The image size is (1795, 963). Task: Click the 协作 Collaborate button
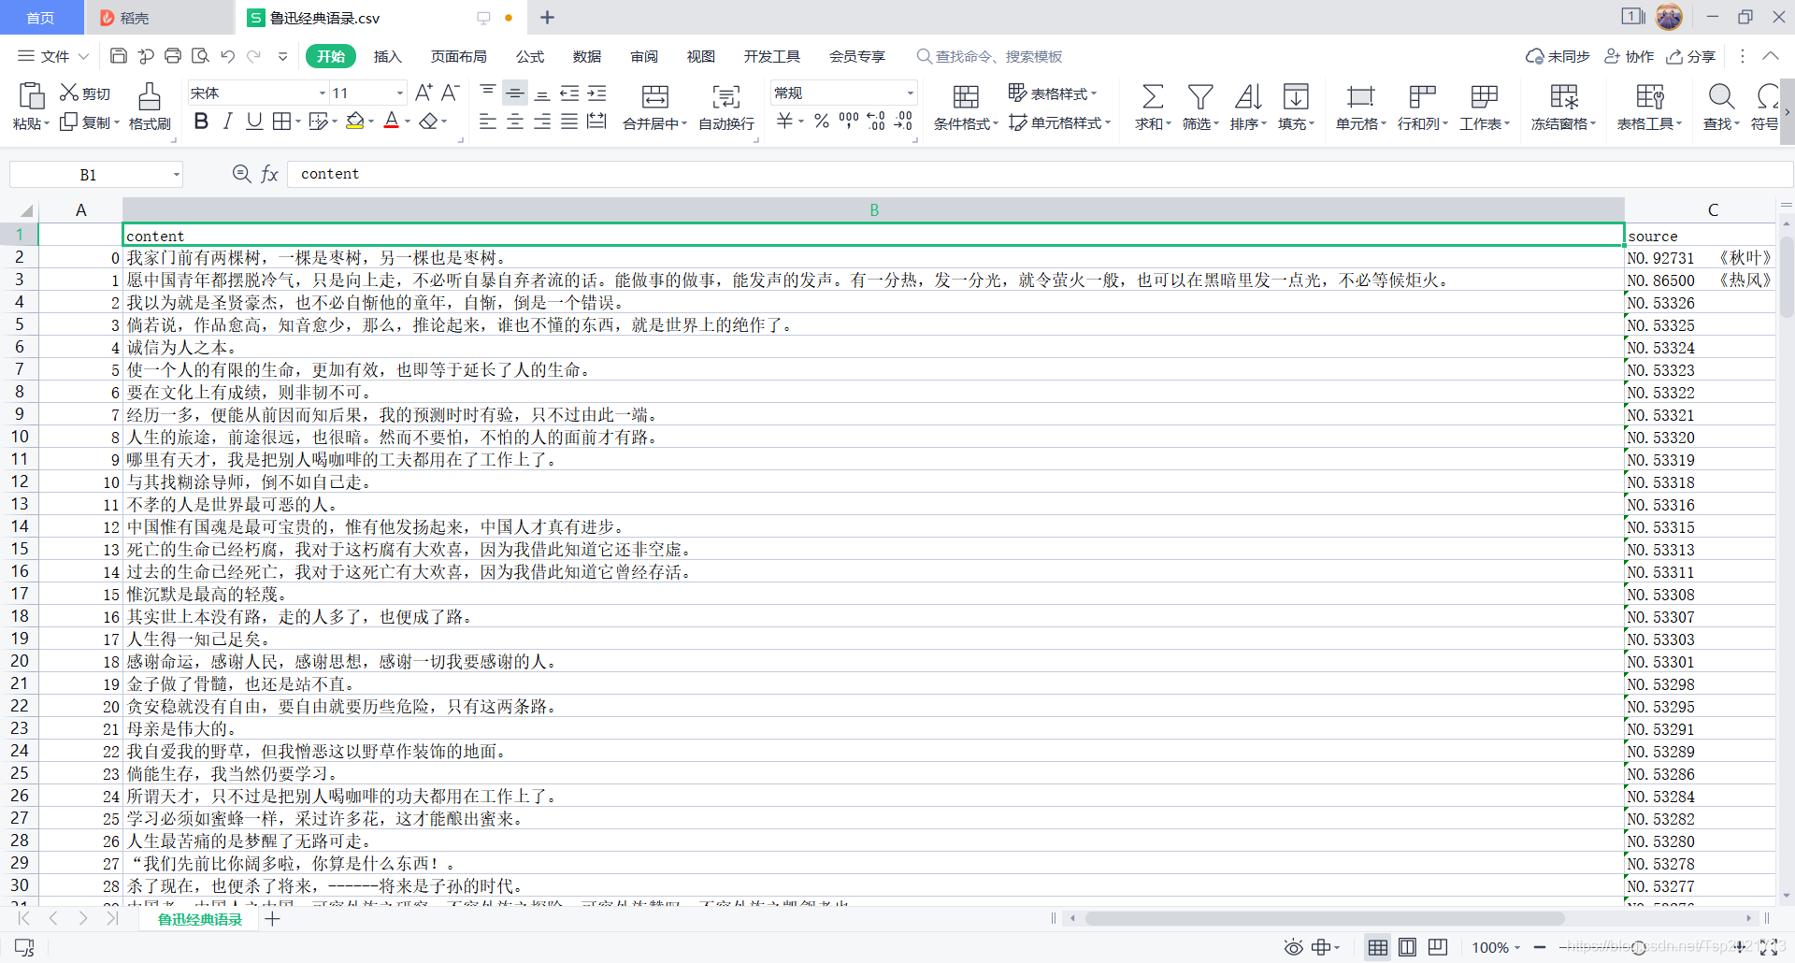click(1630, 56)
